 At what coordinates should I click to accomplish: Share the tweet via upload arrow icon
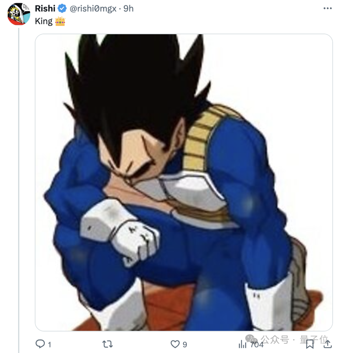tap(327, 344)
